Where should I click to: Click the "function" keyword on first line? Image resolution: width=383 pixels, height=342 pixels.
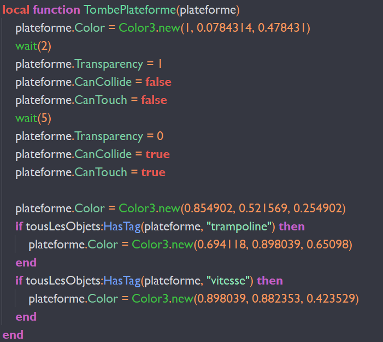[x=56, y=10]
